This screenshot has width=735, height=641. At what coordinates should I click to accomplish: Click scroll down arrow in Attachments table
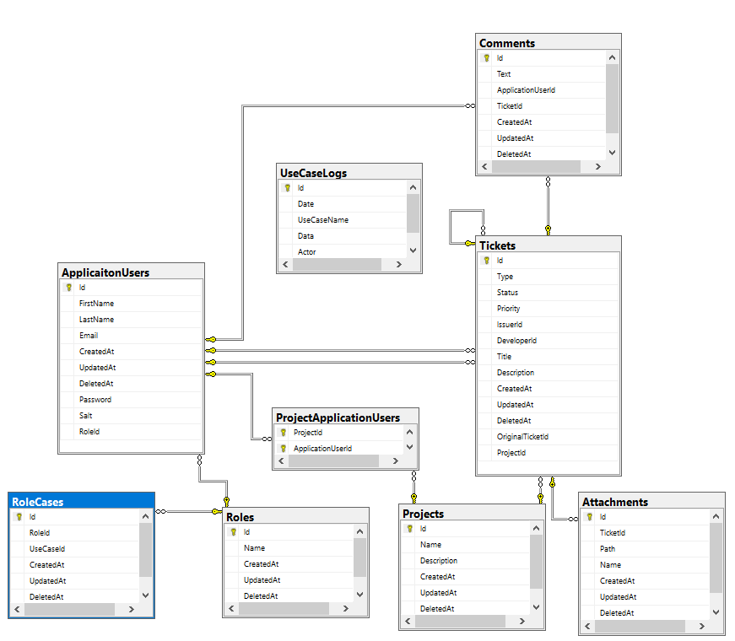(716, 612)
